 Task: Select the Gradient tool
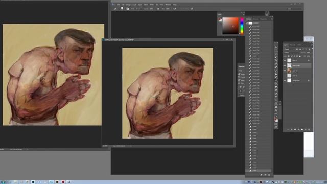(x=276, y=84)
